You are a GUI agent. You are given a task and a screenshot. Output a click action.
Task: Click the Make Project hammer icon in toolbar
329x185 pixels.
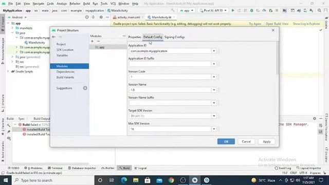click(173, 10)
